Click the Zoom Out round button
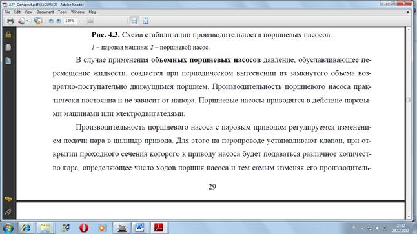 51,21
